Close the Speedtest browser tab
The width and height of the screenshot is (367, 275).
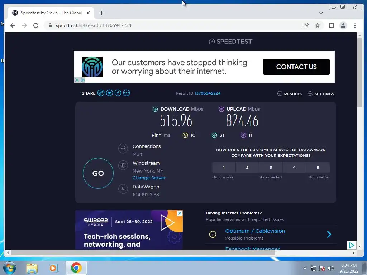(88, 13)
